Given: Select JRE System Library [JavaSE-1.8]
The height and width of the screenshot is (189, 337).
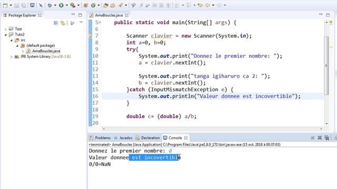Looking at the screenshot, I should click(45, 57).
